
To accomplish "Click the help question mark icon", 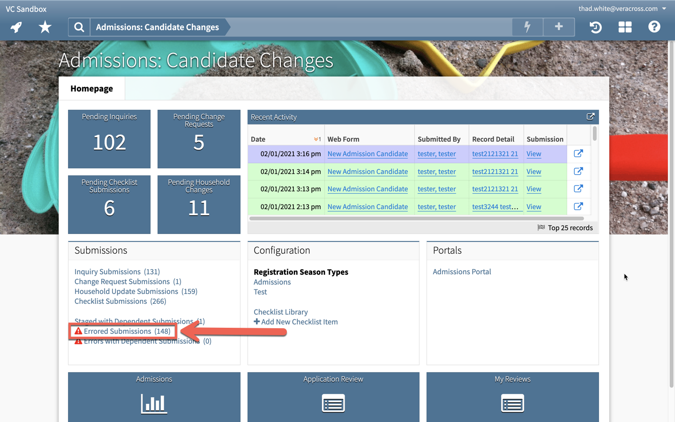I will [x=654, y=27].
